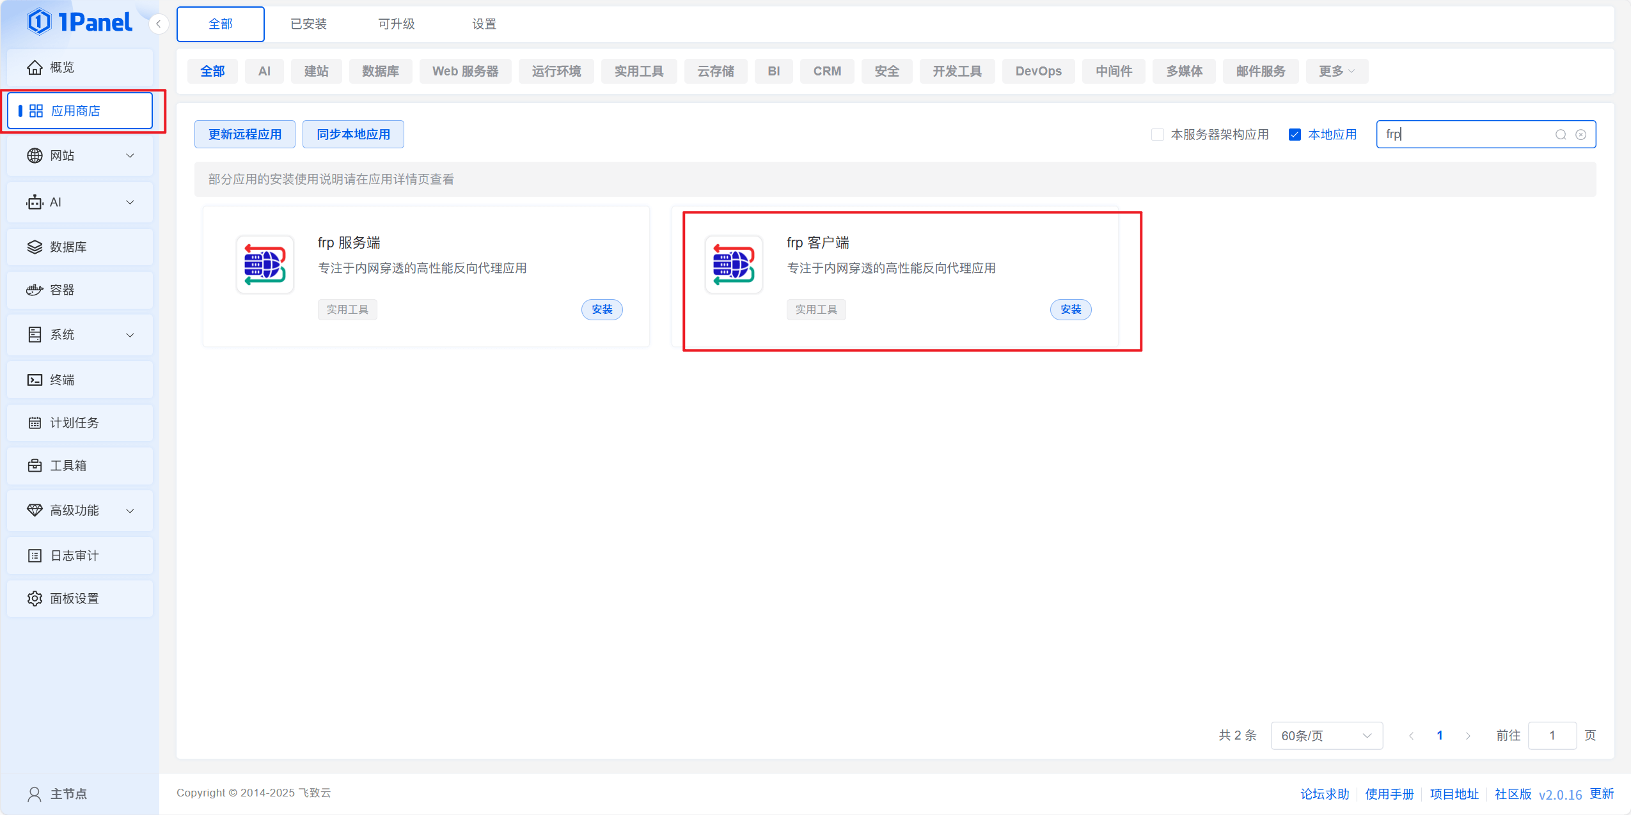The width and height of the screenshot is (1631, 815).
Task: Open Panel Settings (面板设置) gear icon
Action: click(35, 598)
